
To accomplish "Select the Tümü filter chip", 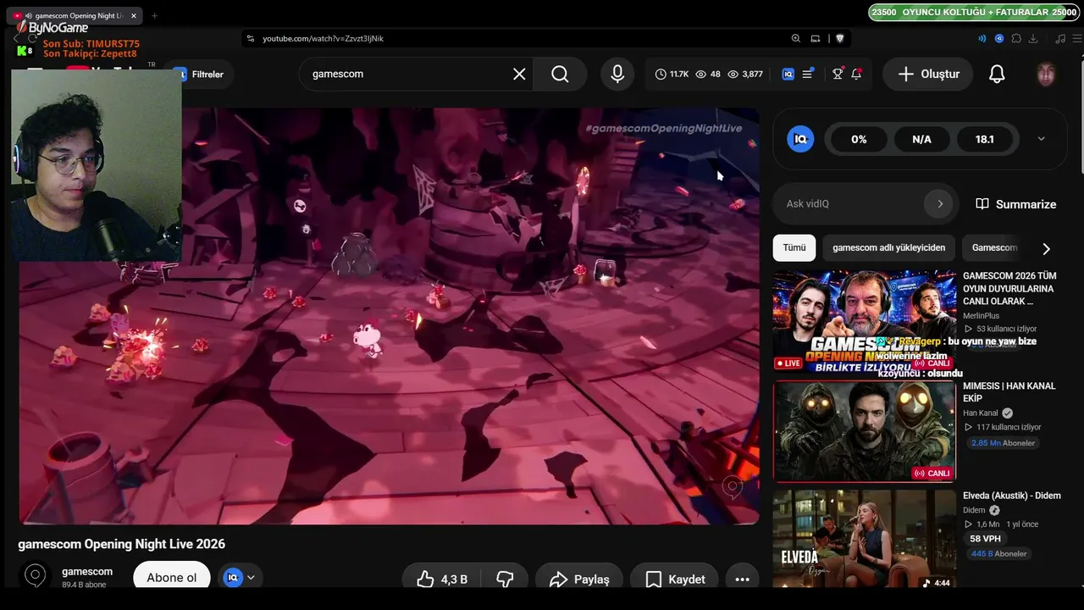I will (794, 247).
